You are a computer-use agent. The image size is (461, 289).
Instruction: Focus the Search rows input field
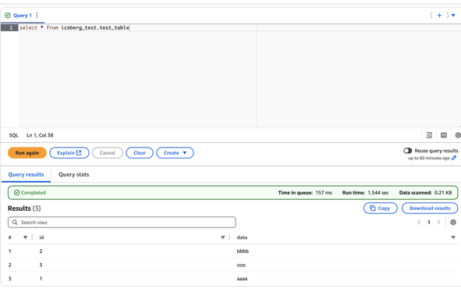point(122,222)
